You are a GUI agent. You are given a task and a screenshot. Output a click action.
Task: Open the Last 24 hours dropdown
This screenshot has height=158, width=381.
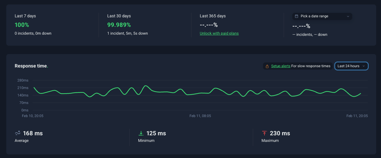[351, 66]
